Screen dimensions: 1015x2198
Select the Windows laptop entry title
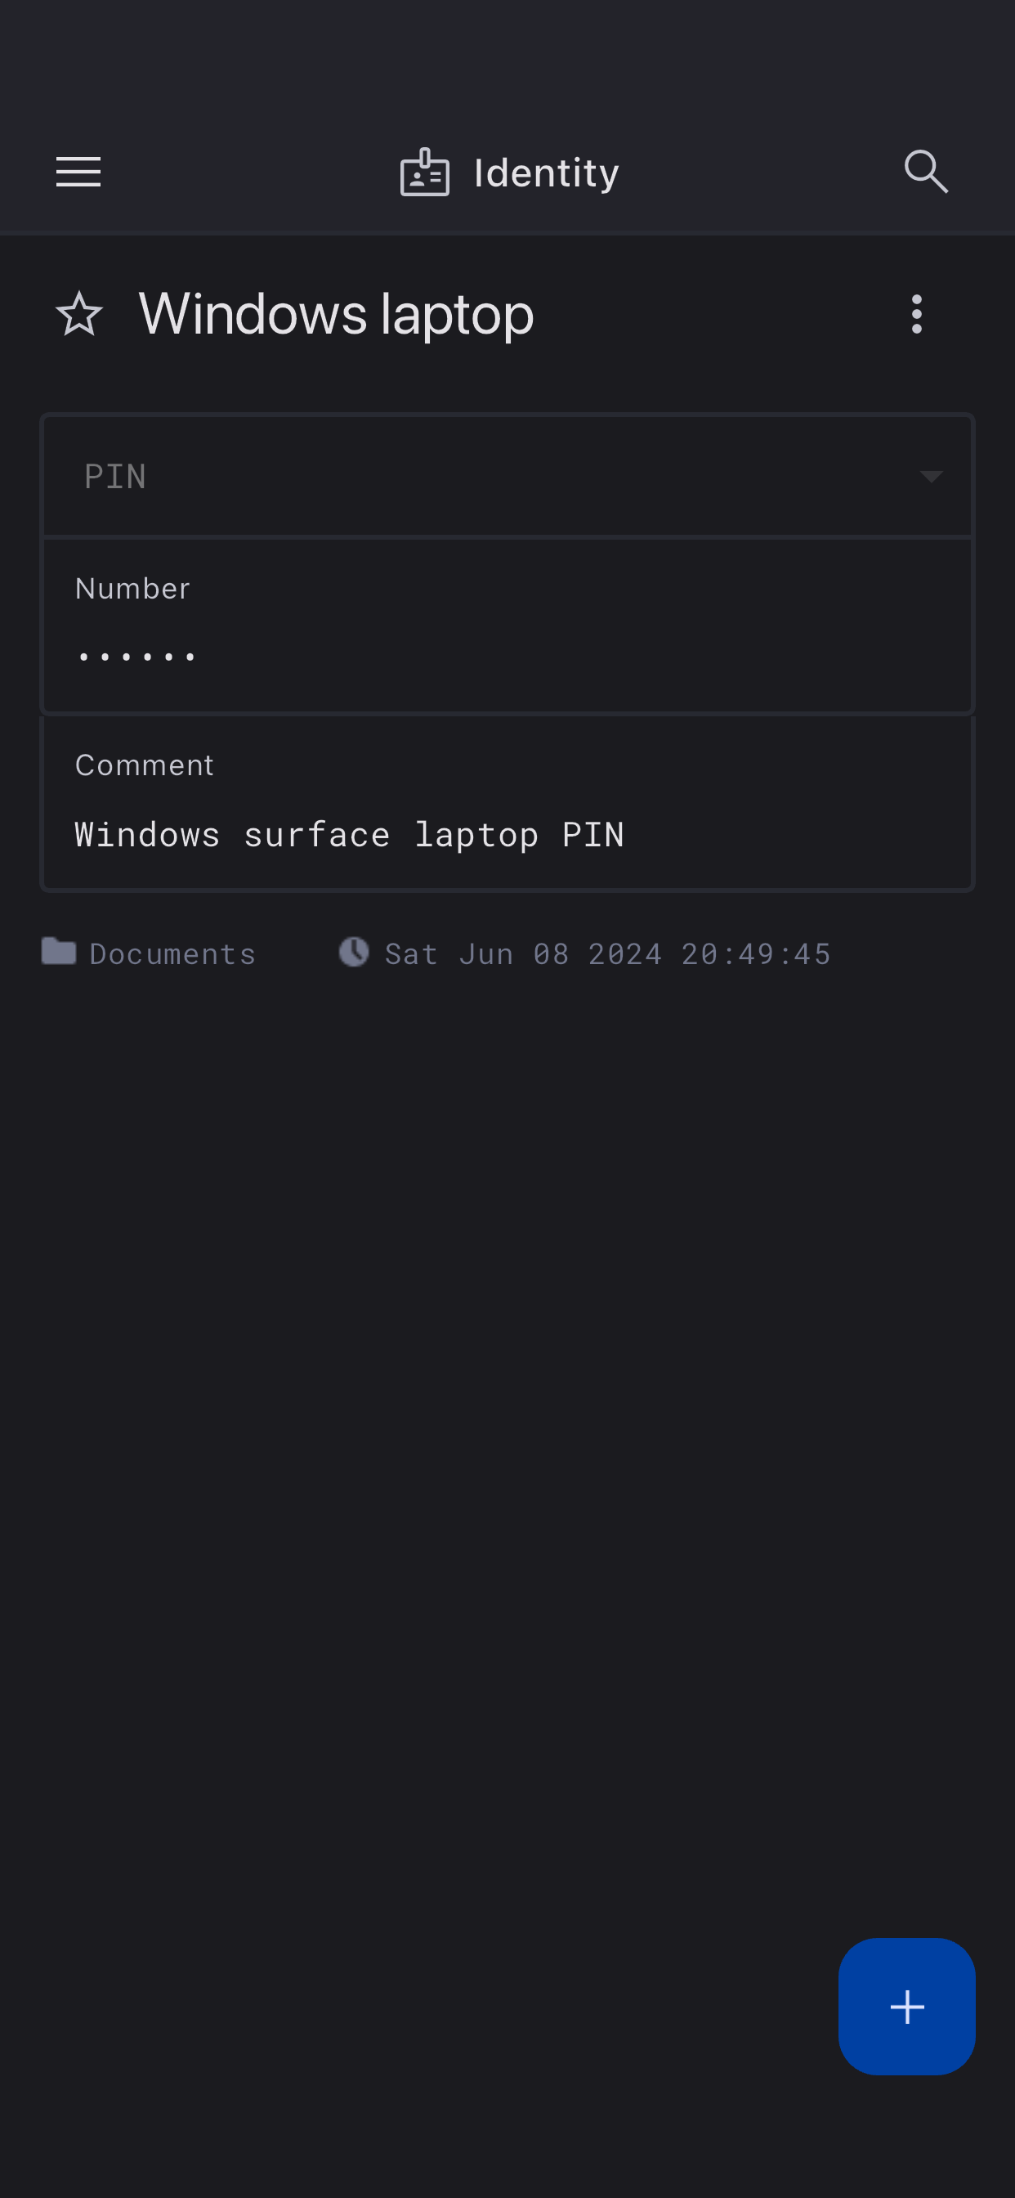click(x=336, y=315)
